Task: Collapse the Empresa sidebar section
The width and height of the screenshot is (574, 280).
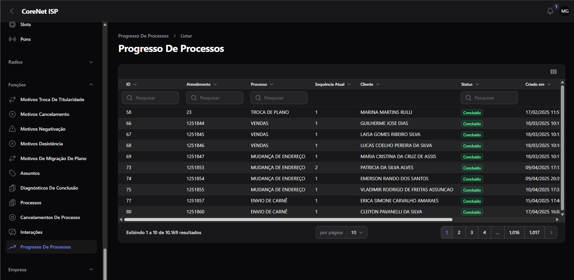Action: point(51,270)
